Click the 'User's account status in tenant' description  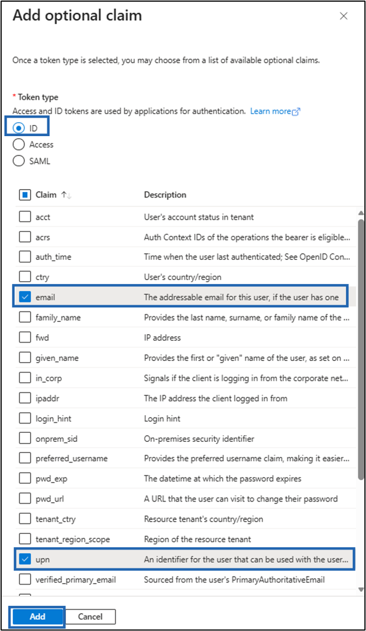point(199,217)
